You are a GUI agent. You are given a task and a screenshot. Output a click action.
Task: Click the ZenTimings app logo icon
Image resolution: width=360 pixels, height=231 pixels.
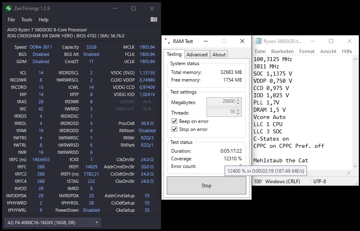click(x=9, y=8)
